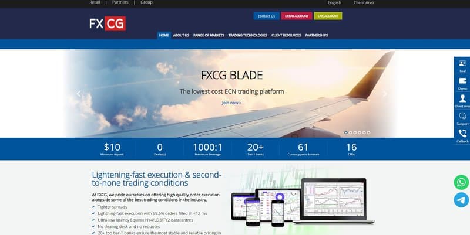Click the 61 currency pairs stat

[303, 149]
